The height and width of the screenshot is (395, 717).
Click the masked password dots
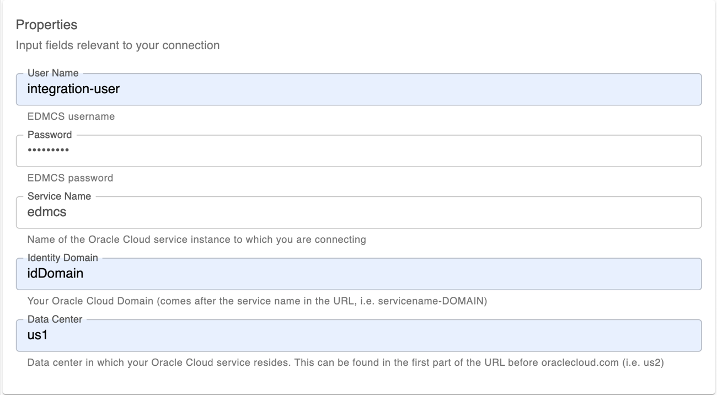tap(49, 151)
